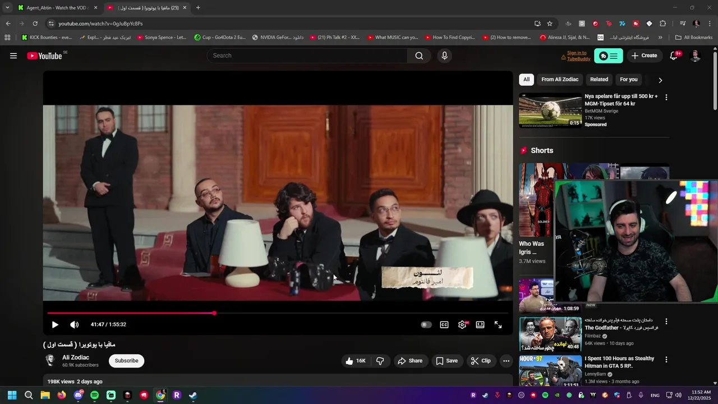This screenshot has width=718, height=404.
Task: Reload the page
Action: pyautogui.click(x=35, y=24)
